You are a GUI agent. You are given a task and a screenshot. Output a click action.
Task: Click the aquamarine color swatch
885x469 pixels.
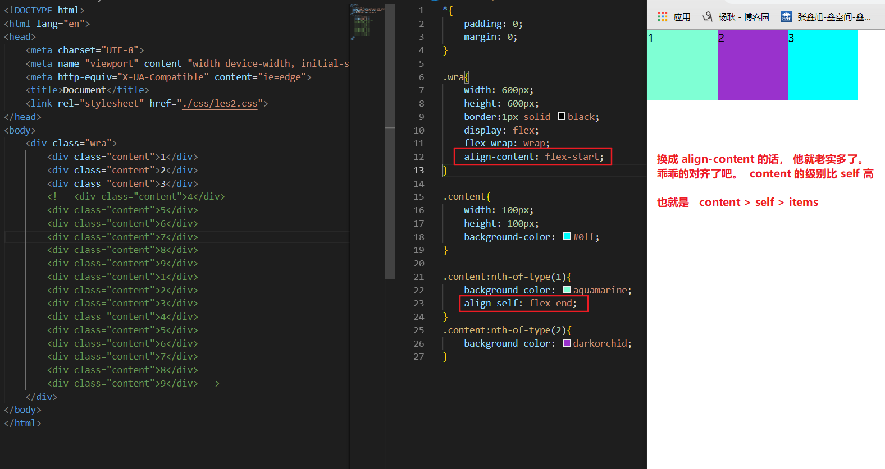[567, 290]
